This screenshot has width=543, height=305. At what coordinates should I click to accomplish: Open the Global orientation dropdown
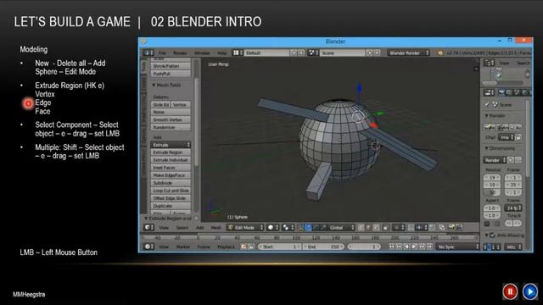[342, 227]
